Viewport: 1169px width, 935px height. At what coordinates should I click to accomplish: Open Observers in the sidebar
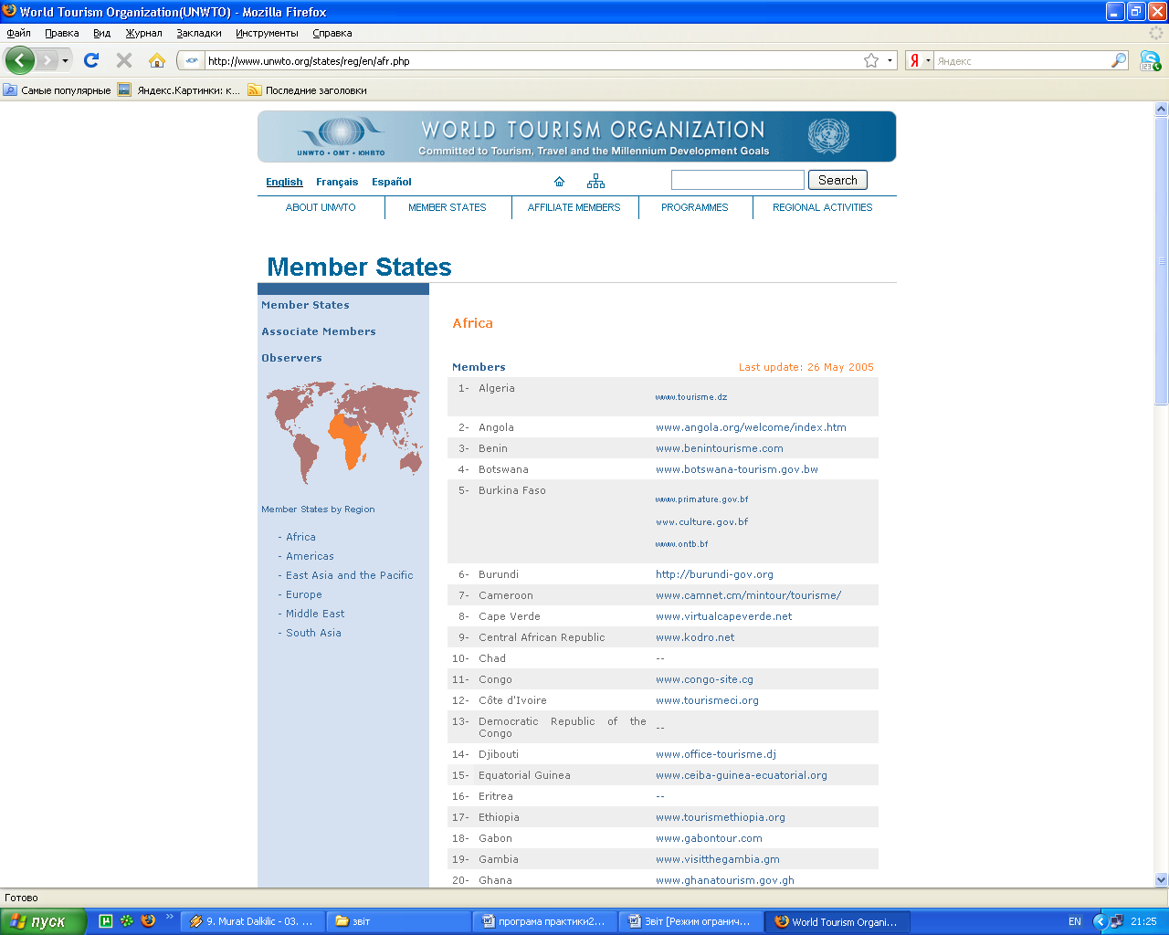[x=291, y=358]
